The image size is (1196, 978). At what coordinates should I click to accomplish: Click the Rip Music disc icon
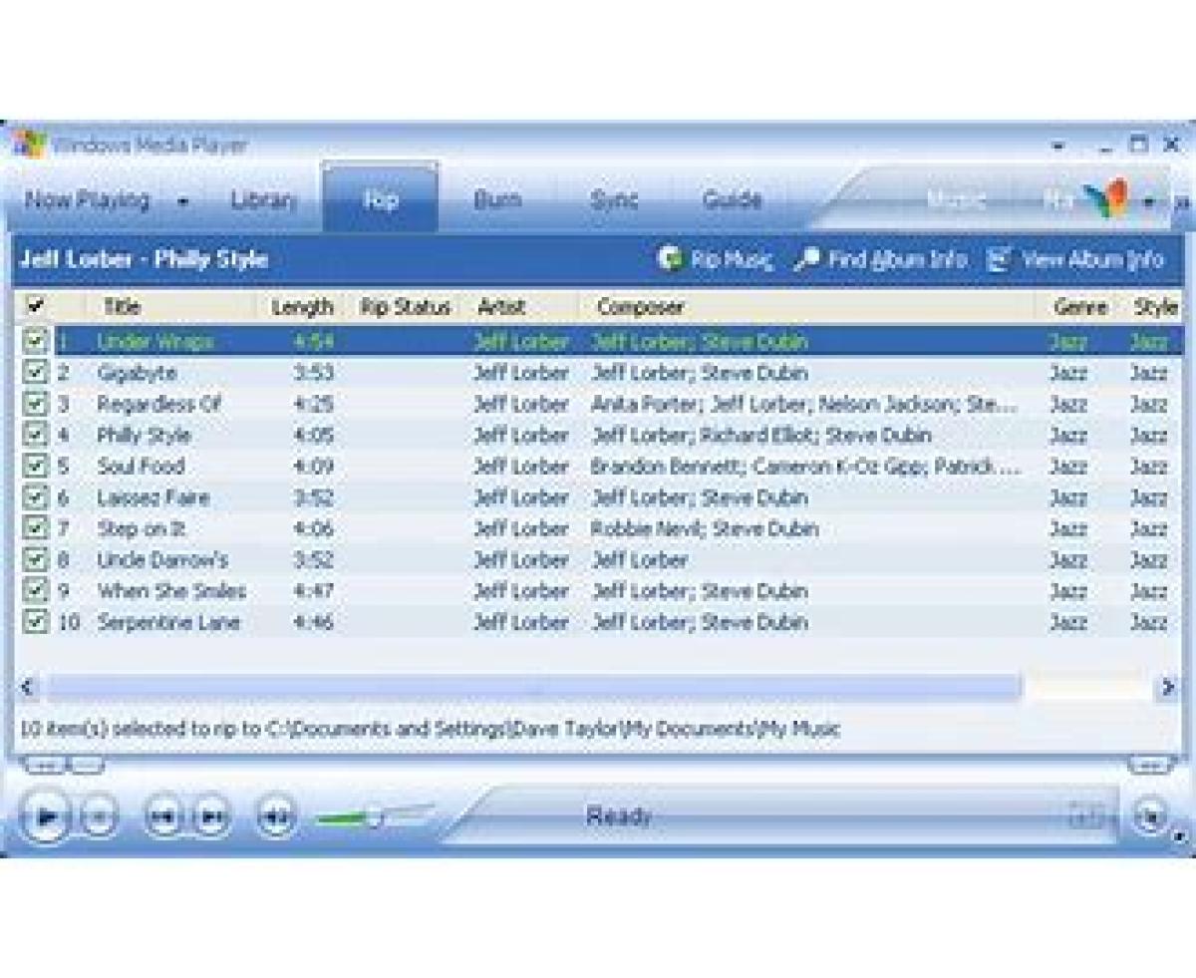(x=670, y=259)
